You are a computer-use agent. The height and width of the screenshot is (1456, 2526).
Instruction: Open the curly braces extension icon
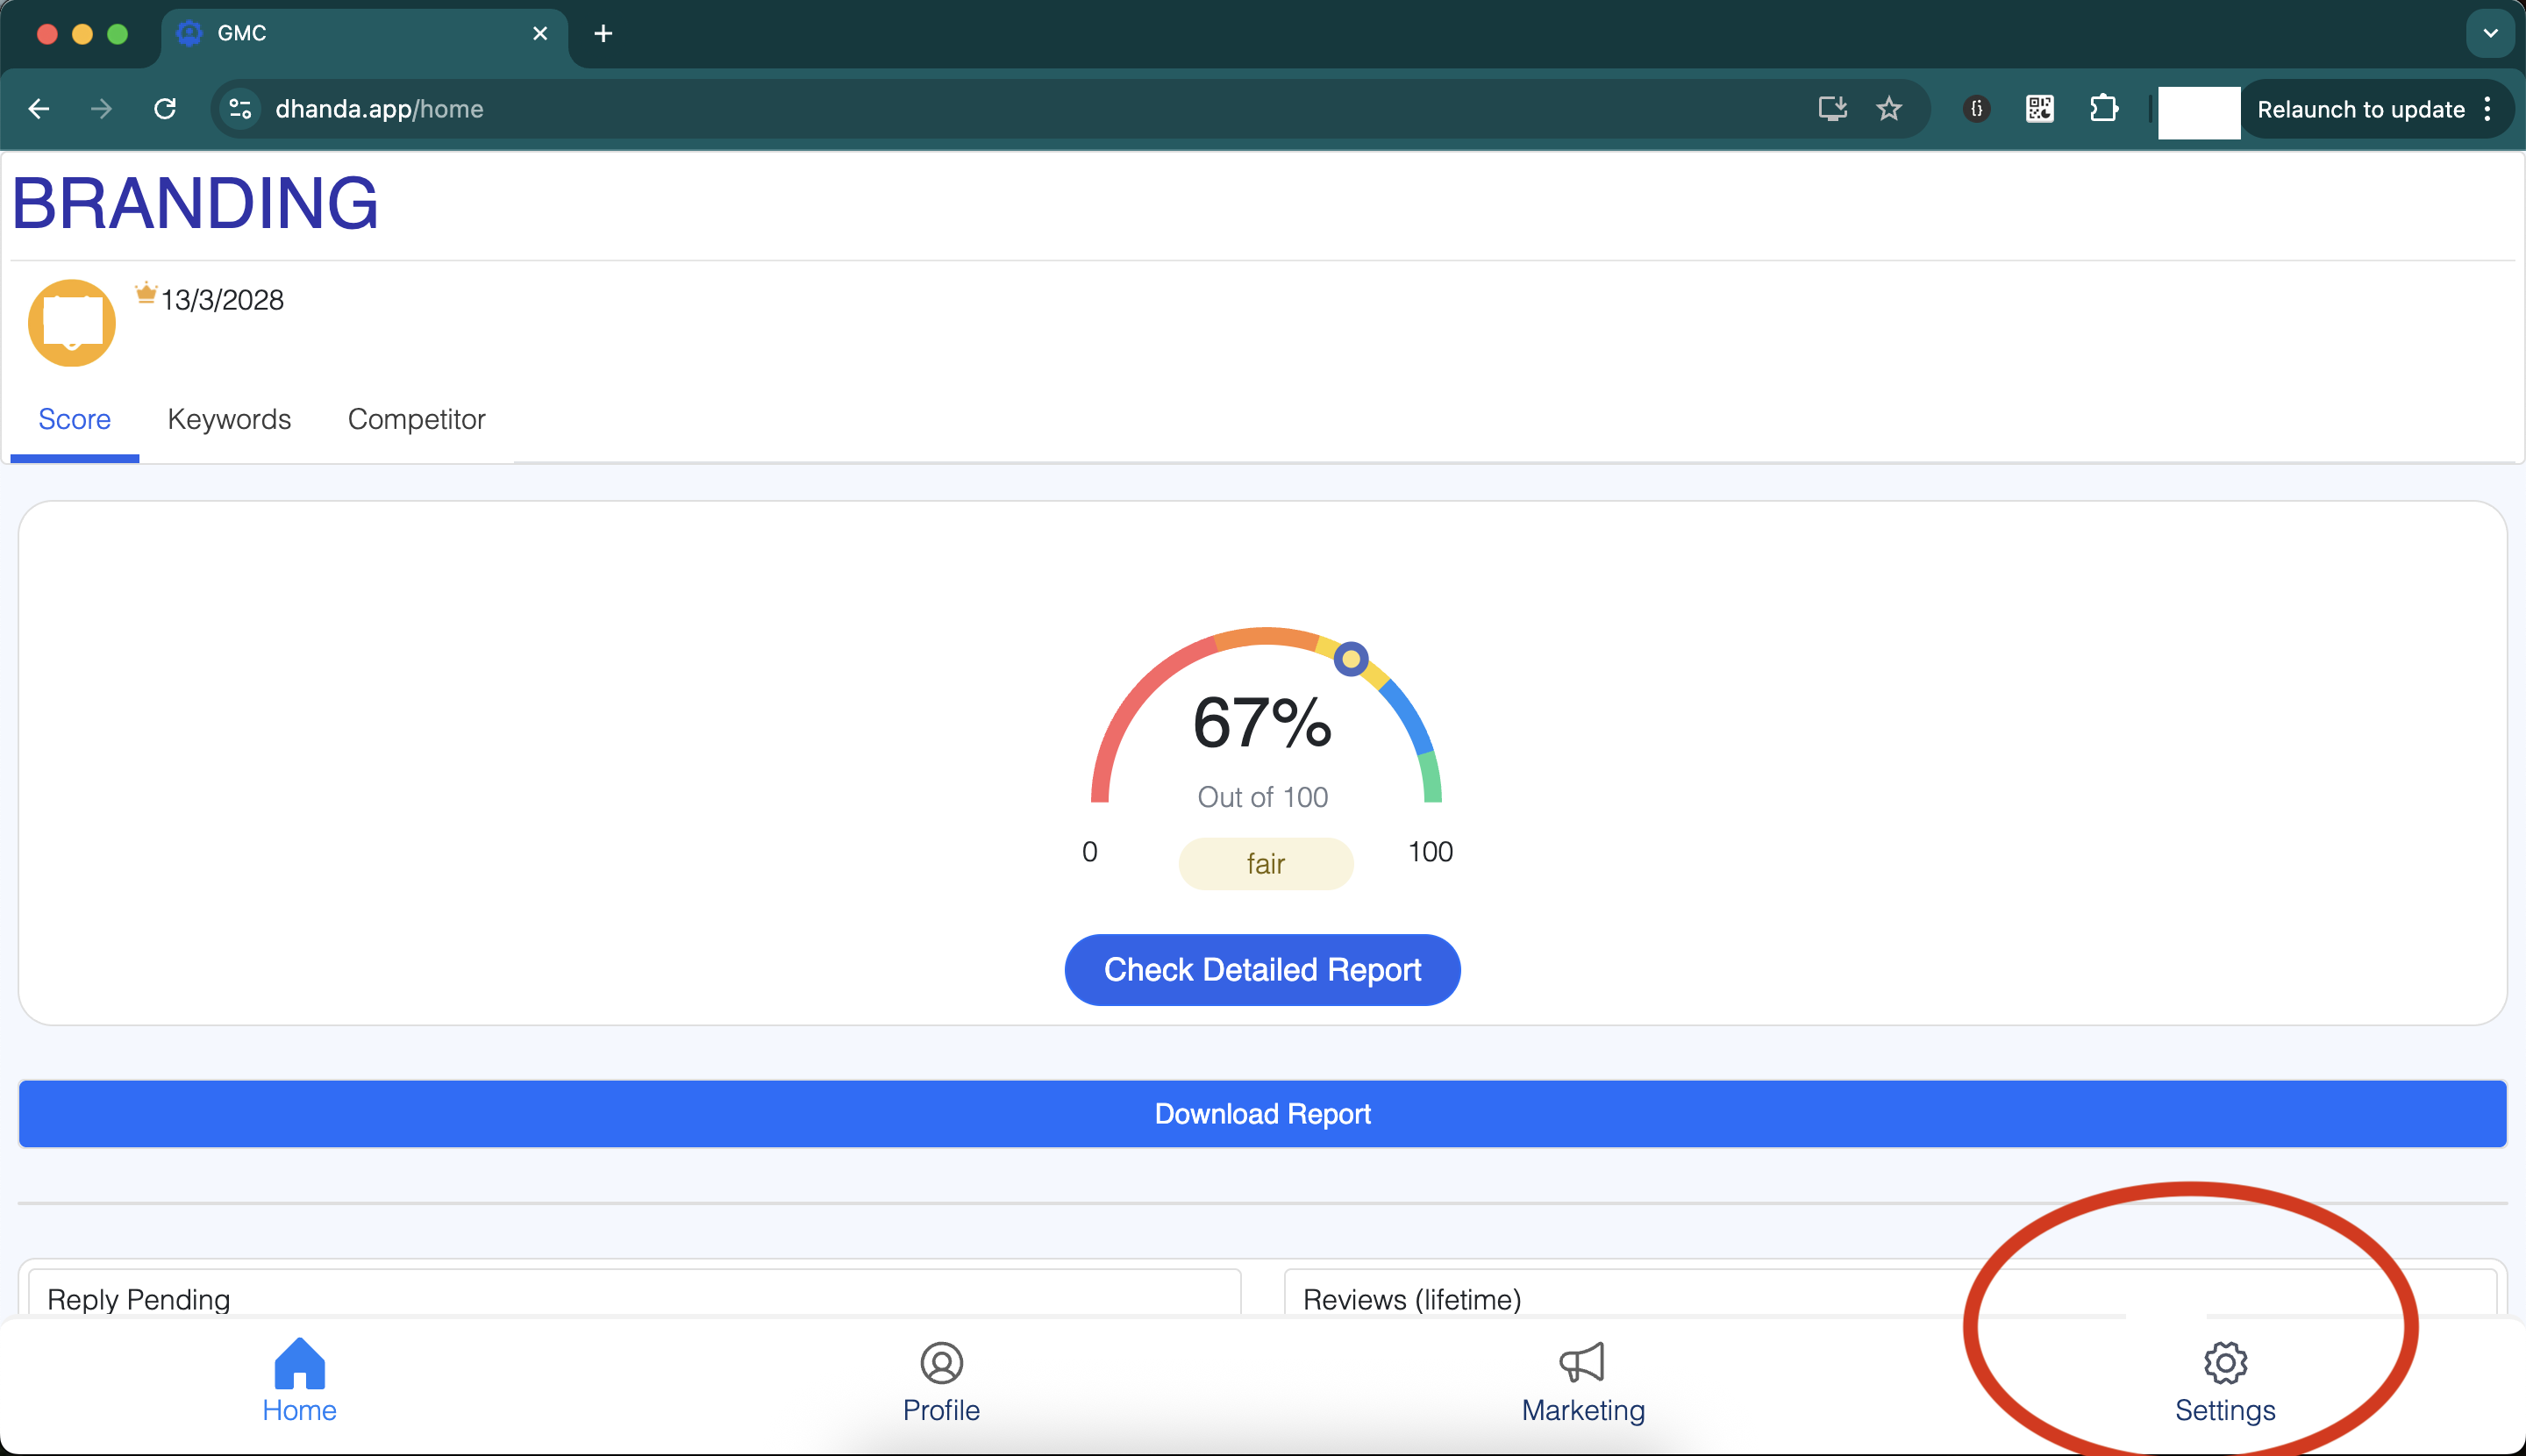pyautogui.click(x=1976, y=109)
